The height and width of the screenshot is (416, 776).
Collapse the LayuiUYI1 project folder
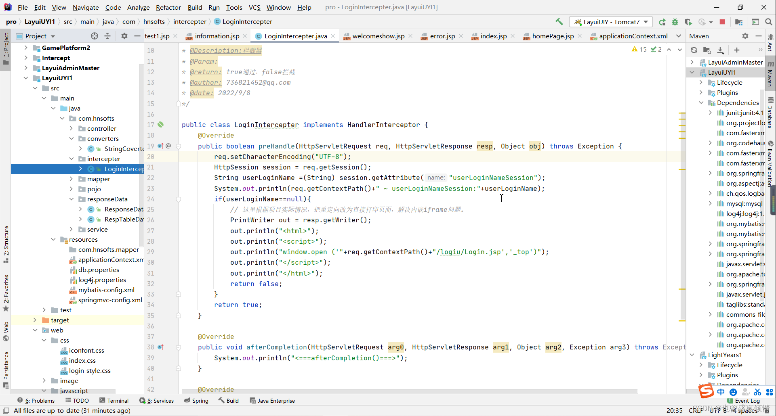pyautogui.click(x=26, y=78)
